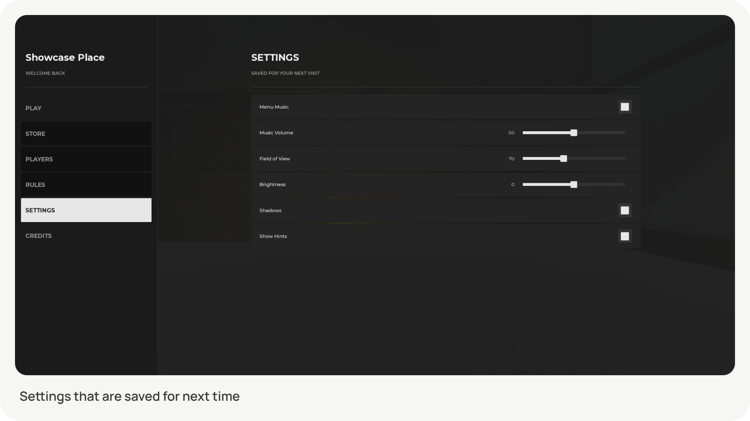The image size is (750, 421).
Task: Click the SETTINGS panel heading
Action: pyautogui.click(x=275, y=57)
